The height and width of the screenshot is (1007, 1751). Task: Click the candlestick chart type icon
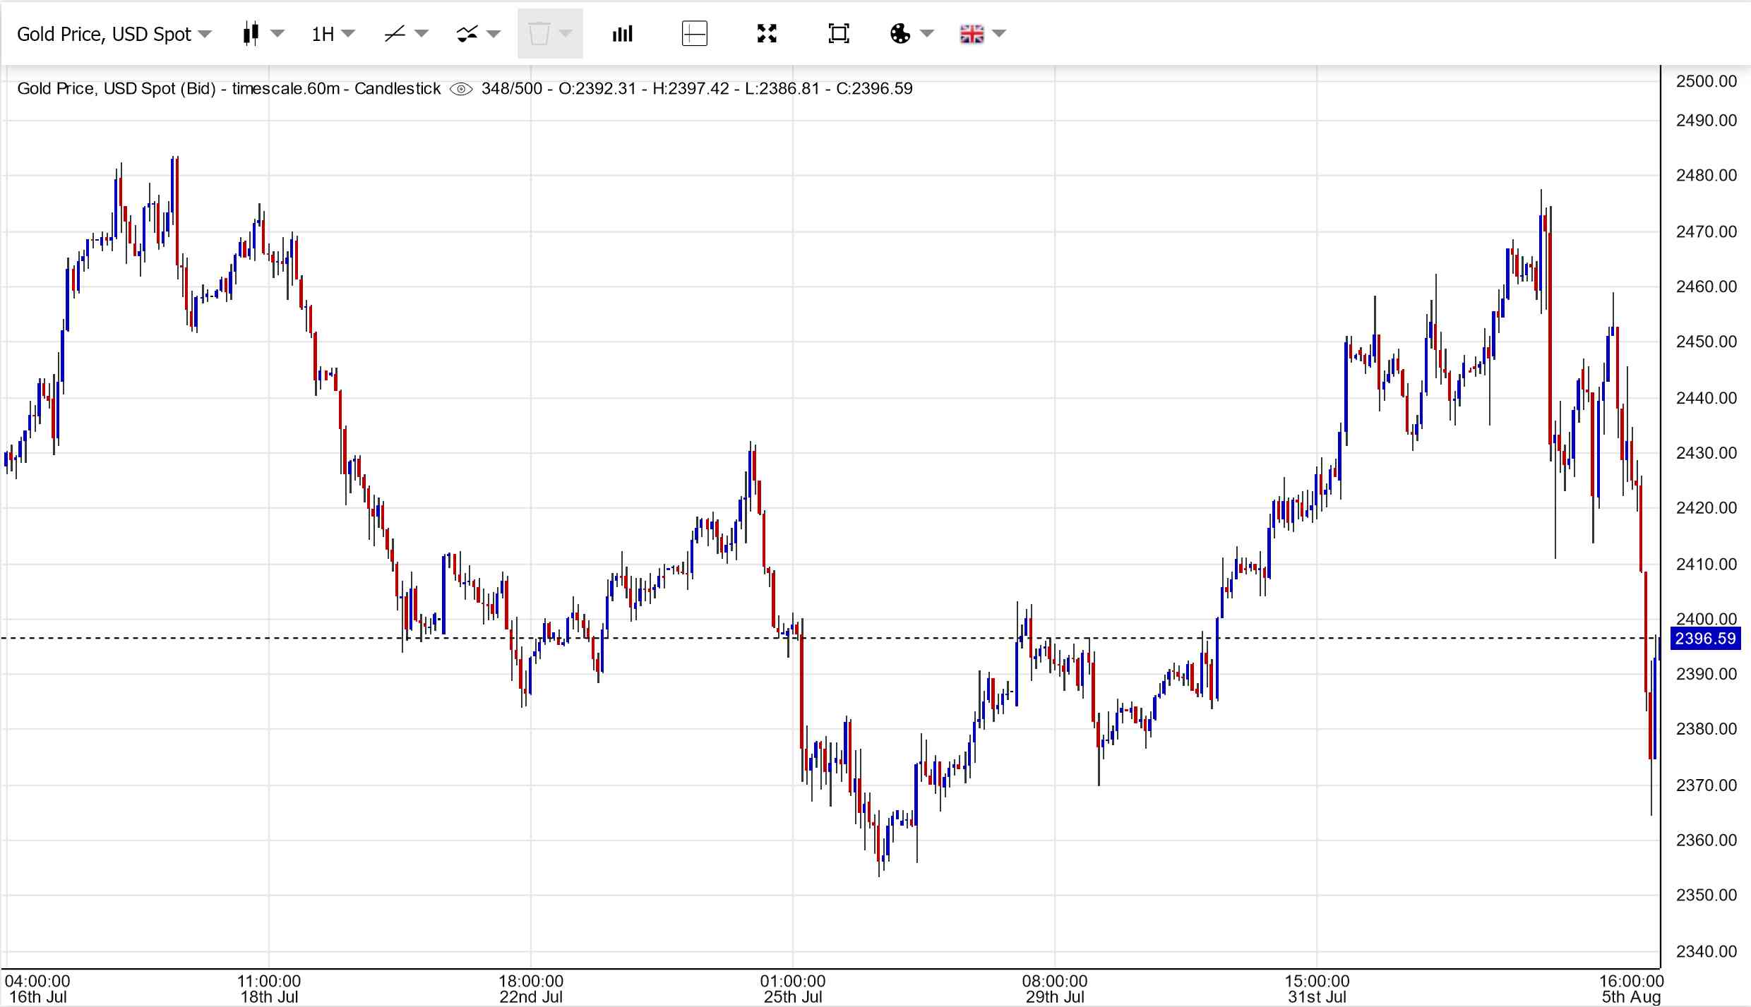(x=251, y=34)
